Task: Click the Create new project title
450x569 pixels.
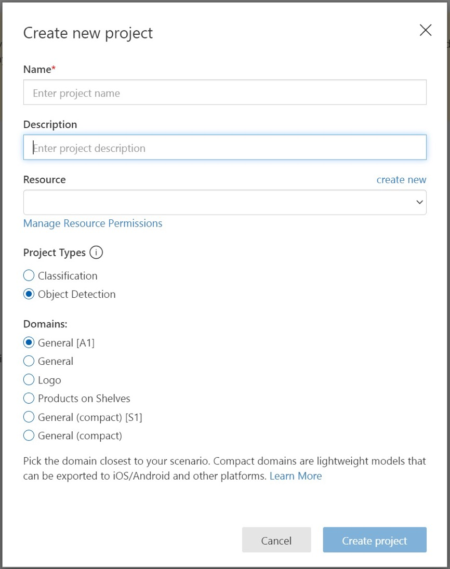Action: point(87,33)
